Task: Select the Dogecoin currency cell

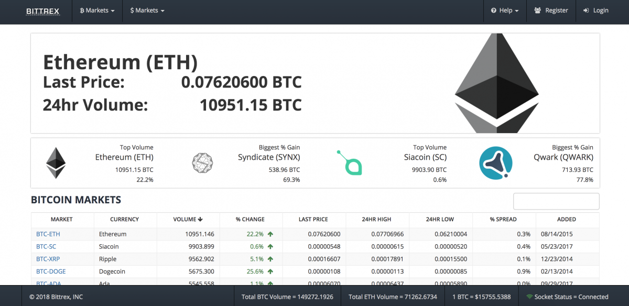Action: click(125, 272)
